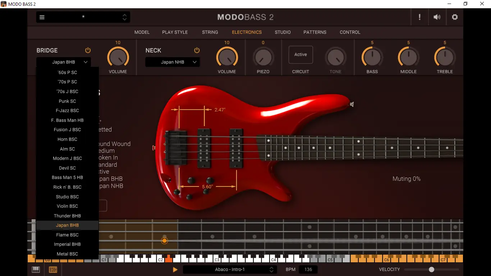This screenshot has height=276, width=491.
Task: Select Bass Man 5 HB pickup
Action: click(67, 178)
